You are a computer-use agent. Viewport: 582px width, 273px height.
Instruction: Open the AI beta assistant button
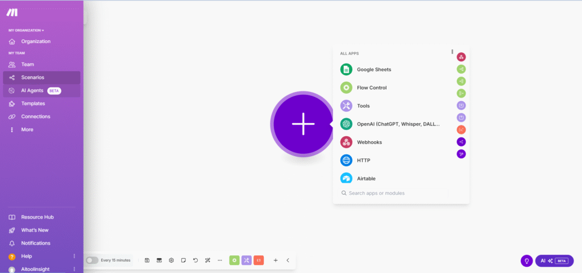click(555, 261)
